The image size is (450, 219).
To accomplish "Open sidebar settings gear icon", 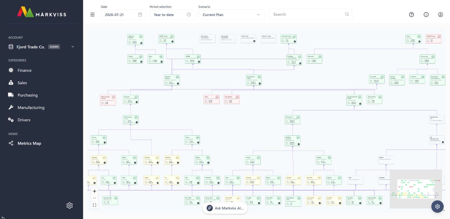I will [x=69, y=206].
